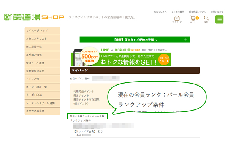Click the LINE 500円OFF coupon banner
This screenshot has height=152, width=228.
coord(121,57)
